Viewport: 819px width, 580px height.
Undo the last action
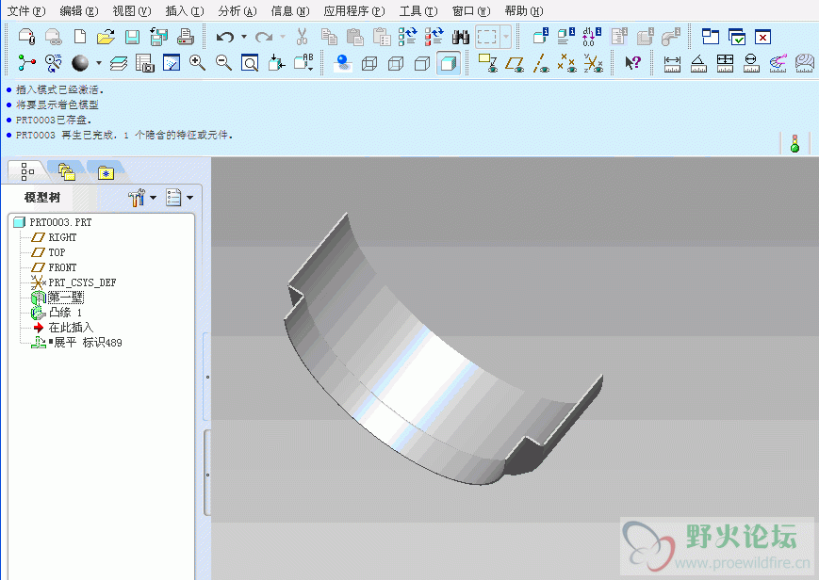pyautogui.click(x=225, y=37)
